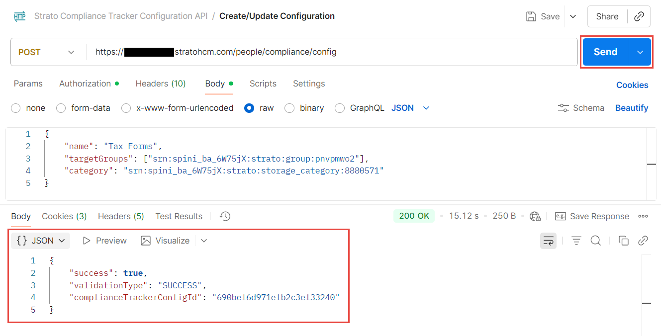Click the copy link icon beside Share

(x=639, y=16)
